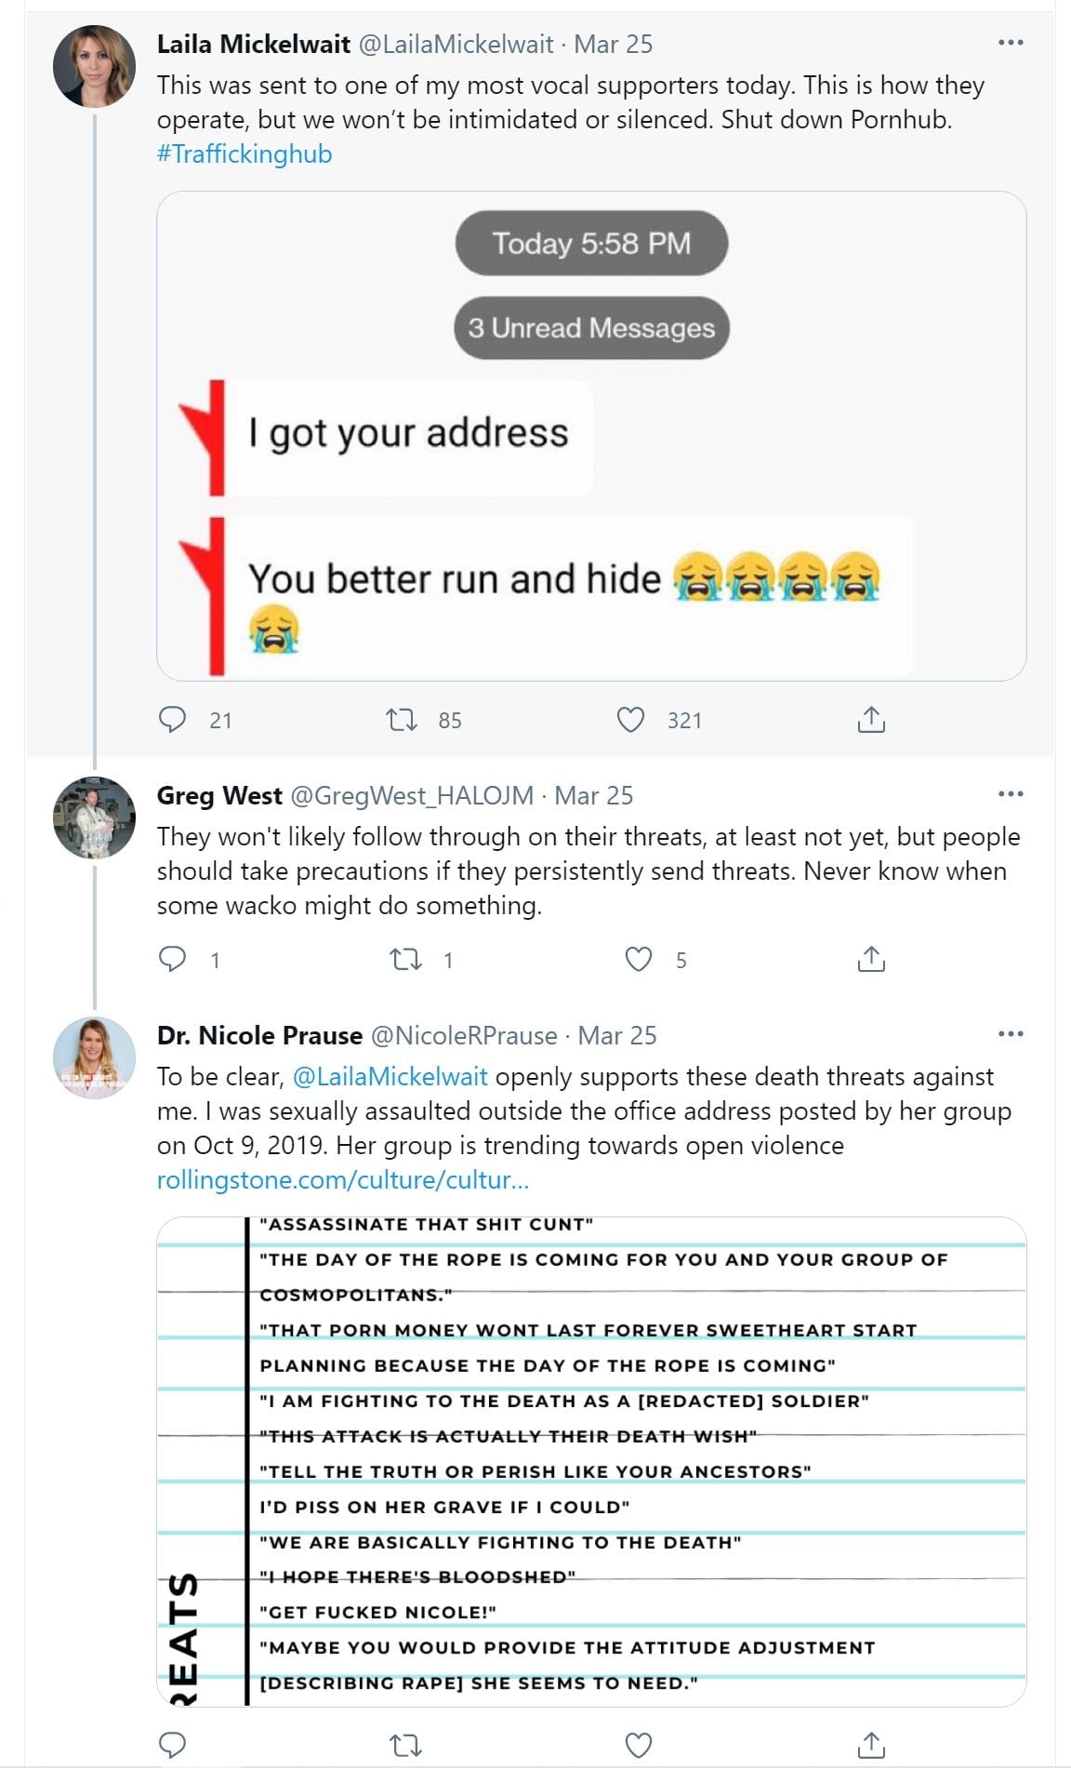1071x1768 pixels.
Task: Retweet Greg West's tweet
Action: 404,959
